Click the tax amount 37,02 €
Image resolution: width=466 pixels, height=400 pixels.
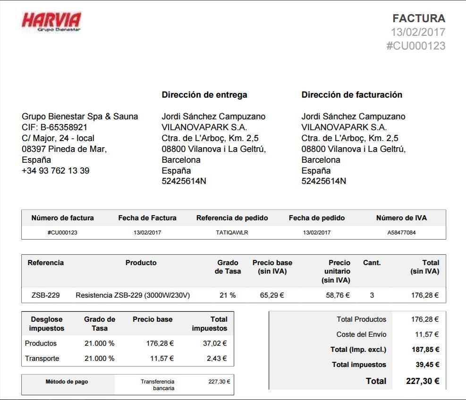click(215, 343)
